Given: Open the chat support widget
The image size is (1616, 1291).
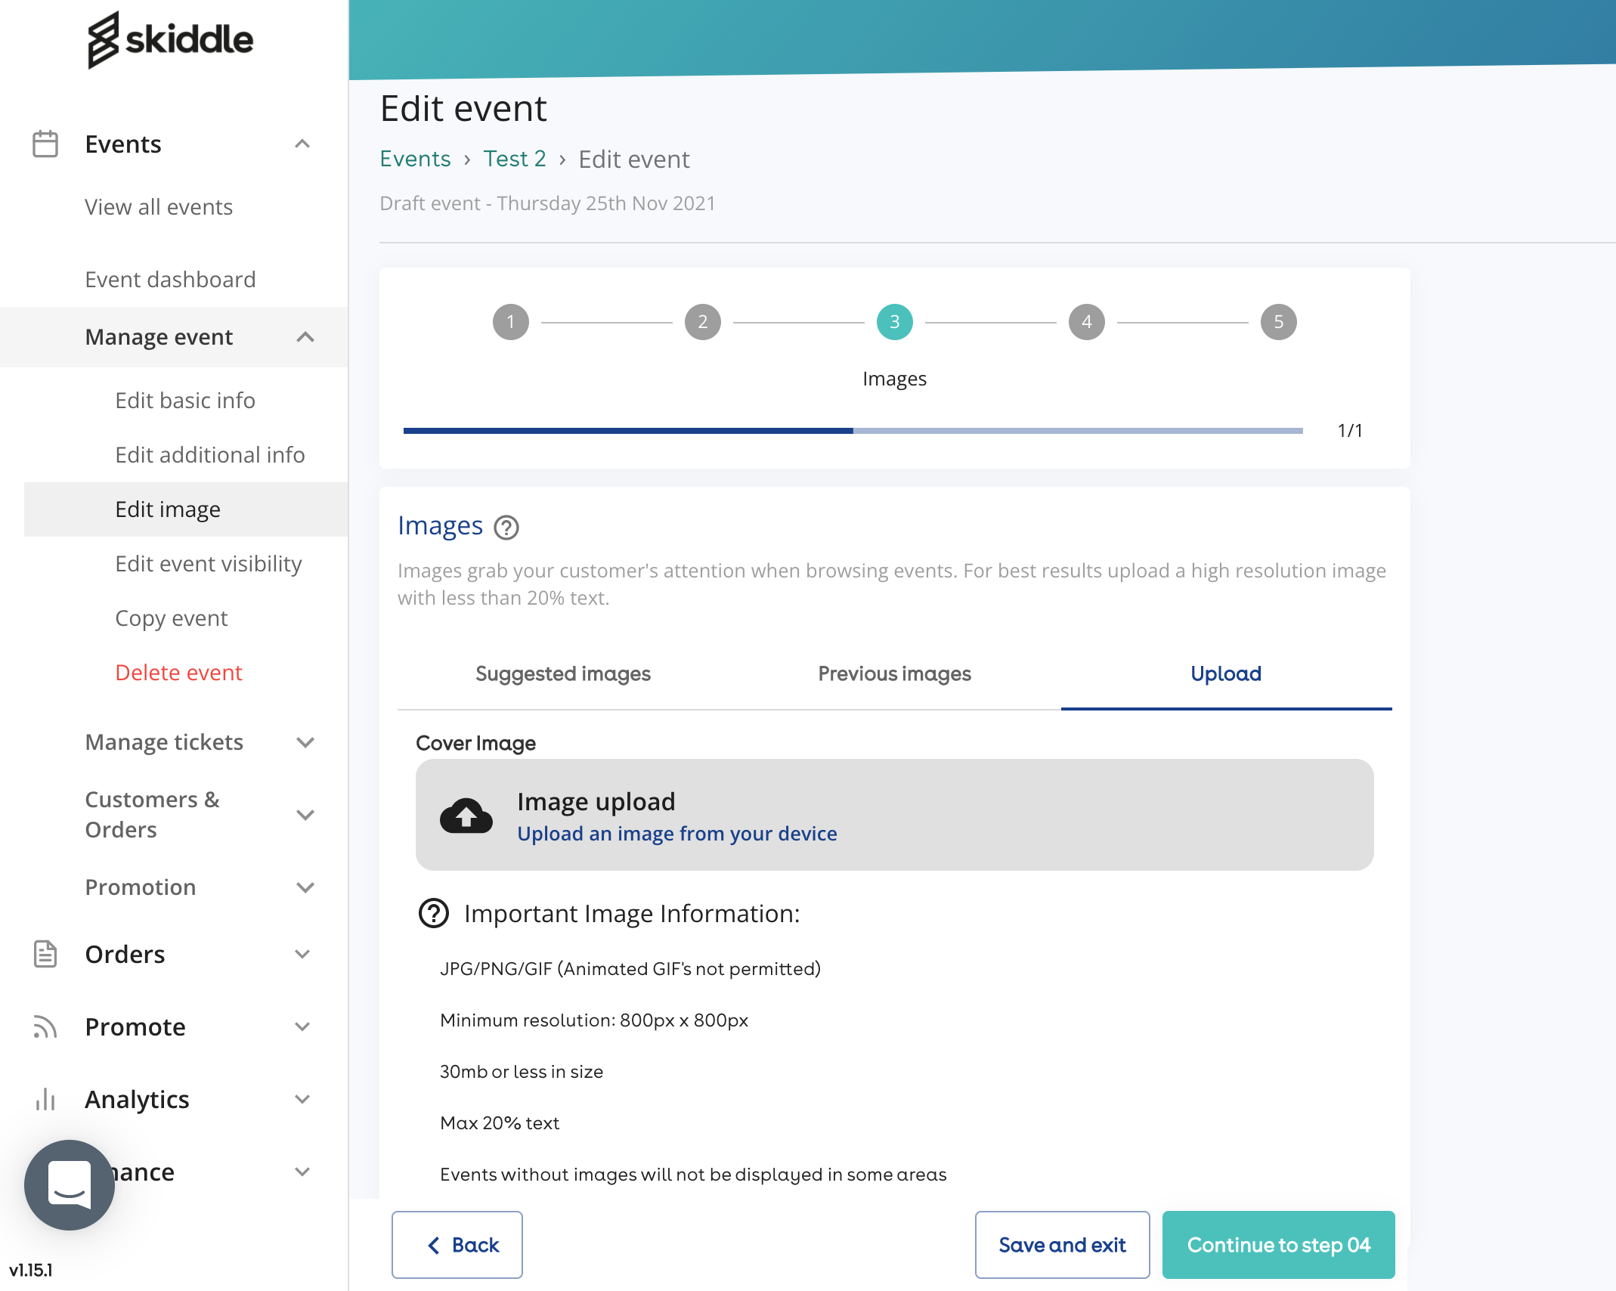Looking at the screenshot, I should click(70, 1184).
